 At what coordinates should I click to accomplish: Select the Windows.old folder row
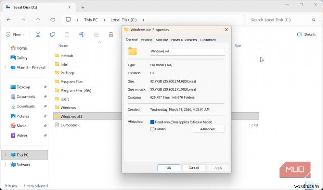click(x=156, y=116)
